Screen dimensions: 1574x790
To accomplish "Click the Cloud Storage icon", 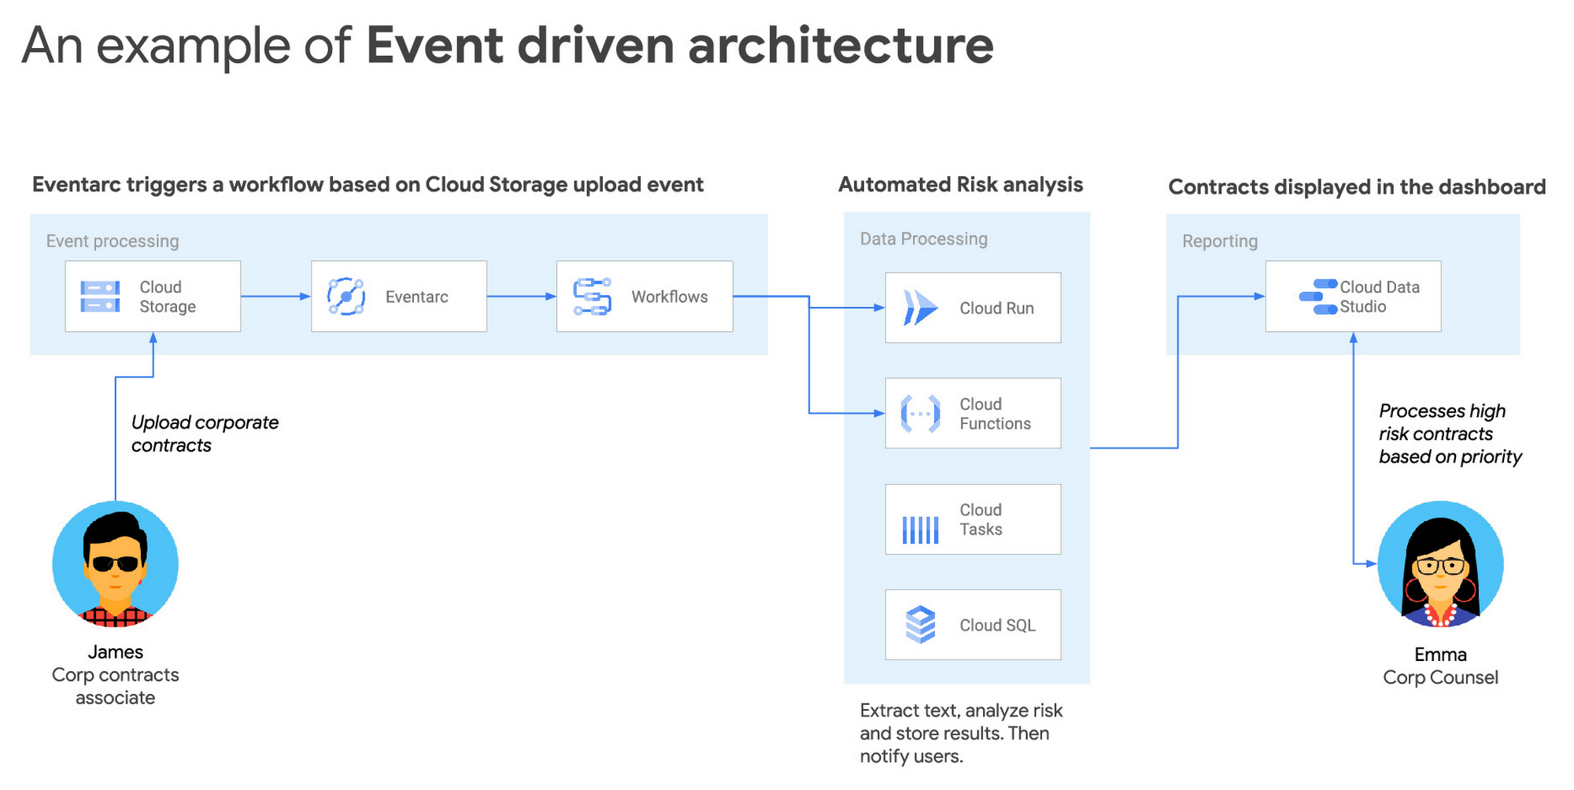I will [x=101, y=297].
